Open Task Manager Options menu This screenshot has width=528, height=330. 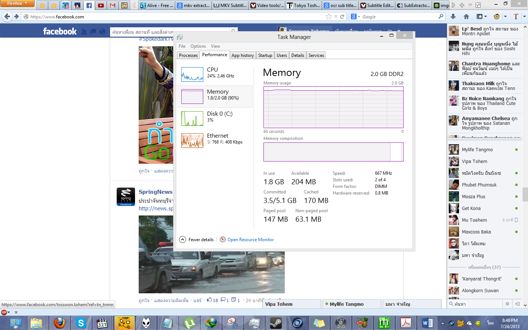198,46
